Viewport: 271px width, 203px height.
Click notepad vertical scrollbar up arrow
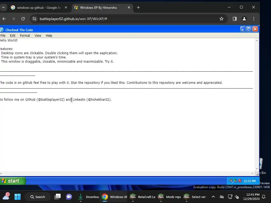pyautogui.click(x=257, y=40)
